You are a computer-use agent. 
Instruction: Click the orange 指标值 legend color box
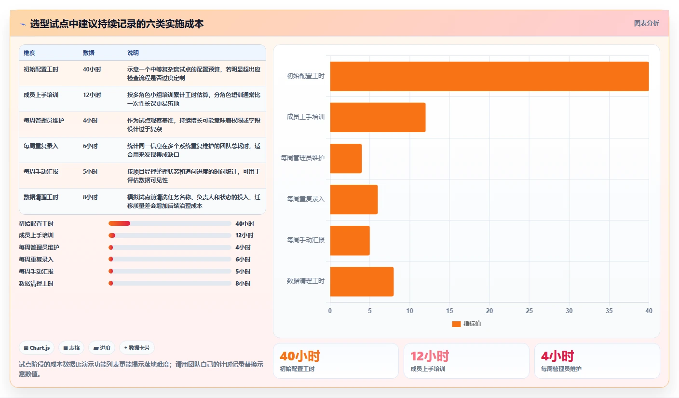pos(456,324)
